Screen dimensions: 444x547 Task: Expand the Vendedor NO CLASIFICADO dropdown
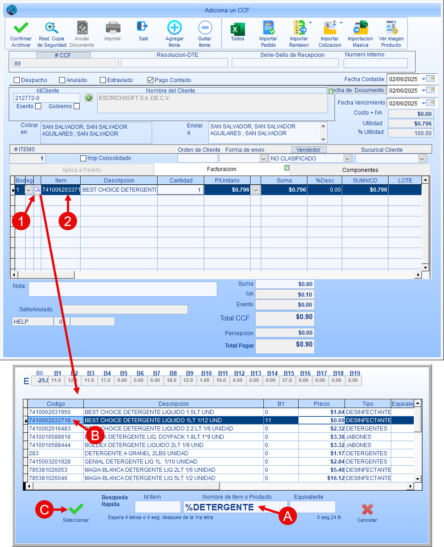click(x=347, y=159)
